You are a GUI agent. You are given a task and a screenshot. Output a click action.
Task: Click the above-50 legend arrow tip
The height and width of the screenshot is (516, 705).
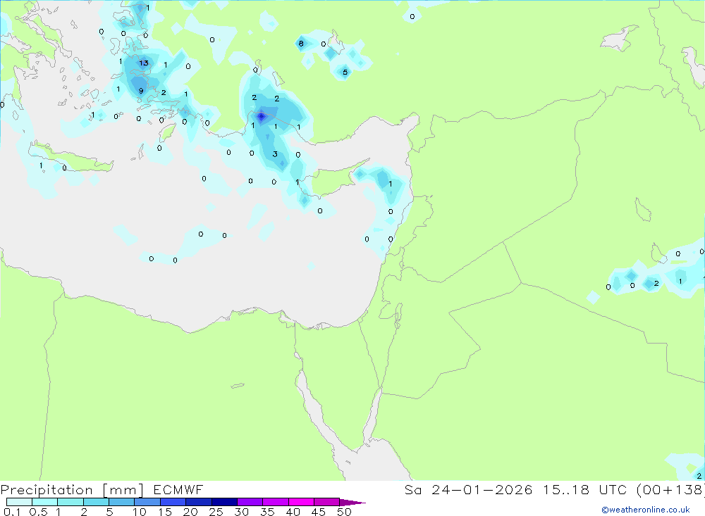[352, 502]
